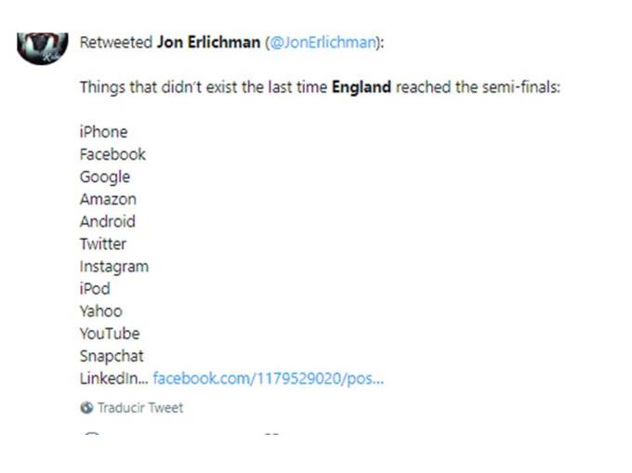Click the truncated LinkedIn… text

tap(113, 378)
